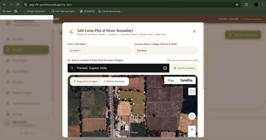The width and height of the screenshot is (266, 140).
Task: Click the bottom-right polygon boundary vertex
Action: coord(144,115)
